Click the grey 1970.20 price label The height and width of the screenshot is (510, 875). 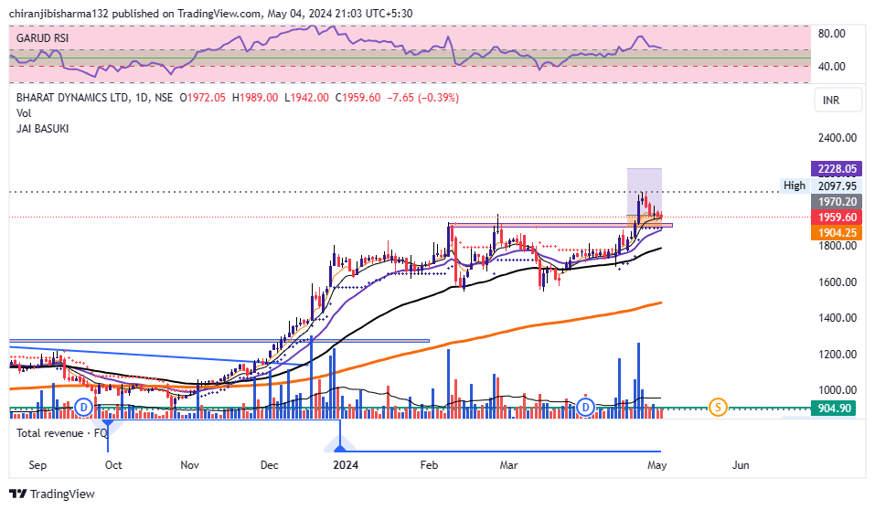coord(837,201)
